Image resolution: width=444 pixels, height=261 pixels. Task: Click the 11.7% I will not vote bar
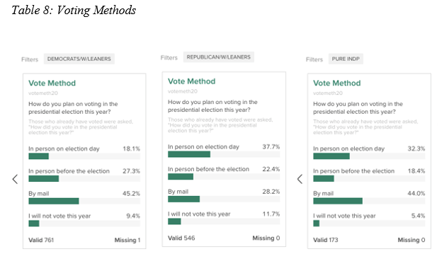click(x=224, y=221)
